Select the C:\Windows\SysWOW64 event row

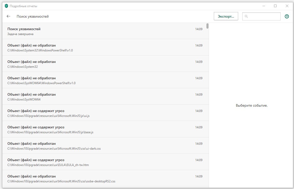105,97
